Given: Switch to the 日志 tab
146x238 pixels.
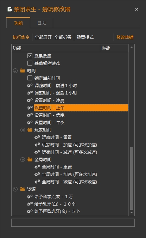Looking at the screenshot, I should 42,23.
